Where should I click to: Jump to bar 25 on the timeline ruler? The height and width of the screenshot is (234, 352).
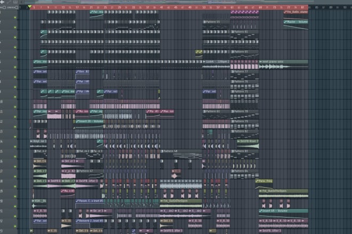(x=105, y=7)
